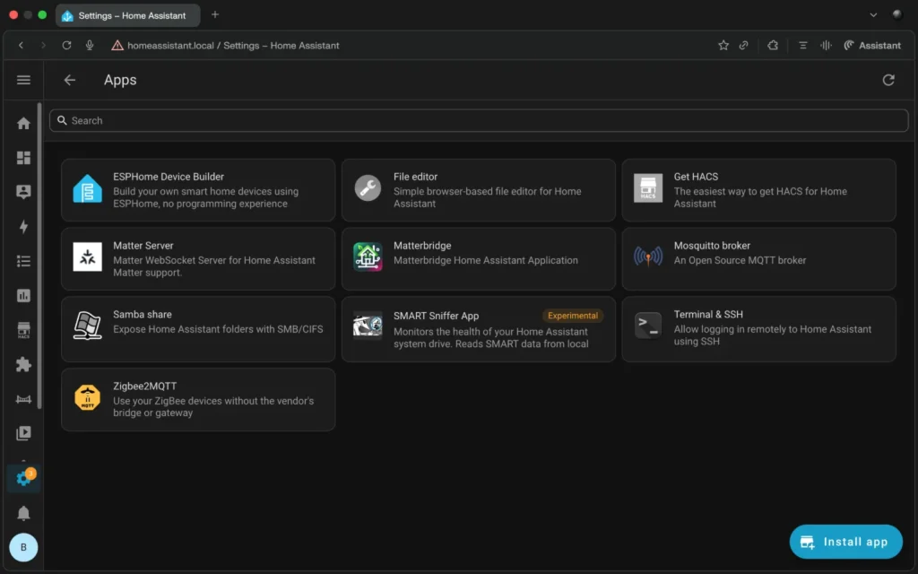Open the reader lines icon in toolbar
Screen dimensions: 918x574
coord(802,45)
